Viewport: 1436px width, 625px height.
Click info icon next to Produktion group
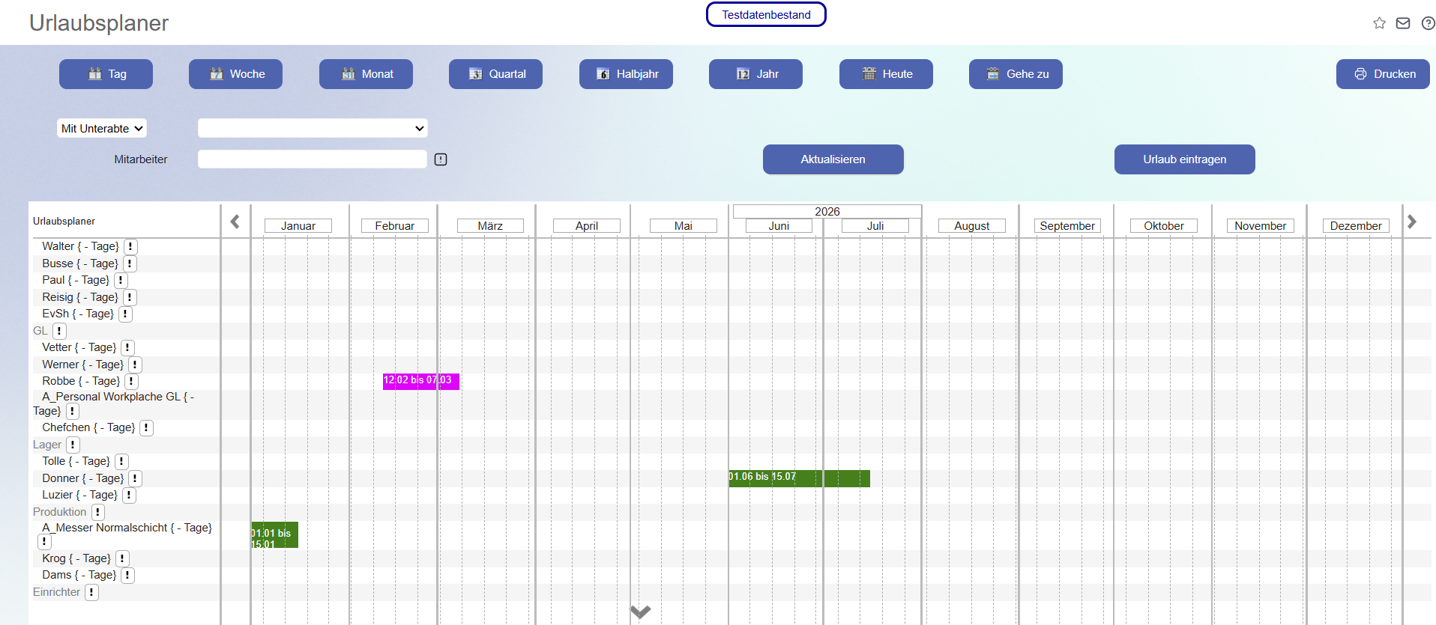click(98, 512)
